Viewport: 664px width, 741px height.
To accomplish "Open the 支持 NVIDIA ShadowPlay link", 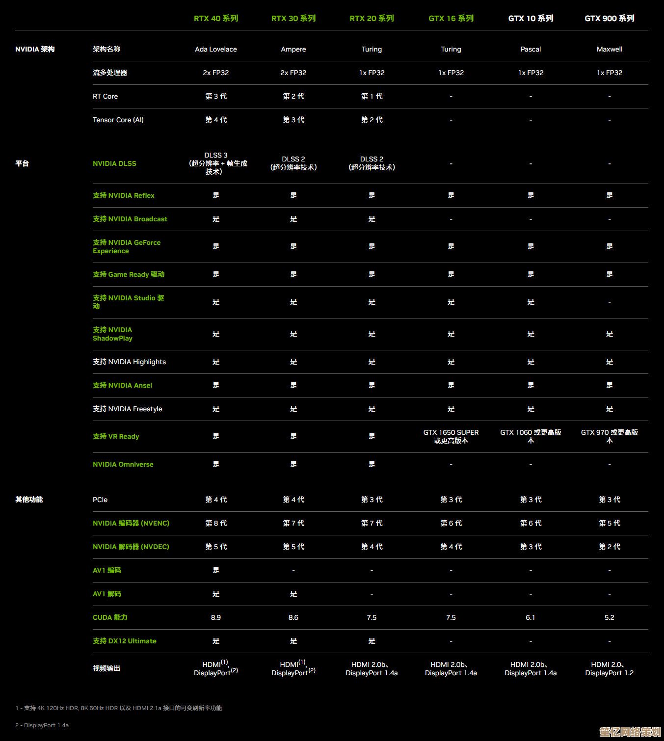I will tap(113, 334).
